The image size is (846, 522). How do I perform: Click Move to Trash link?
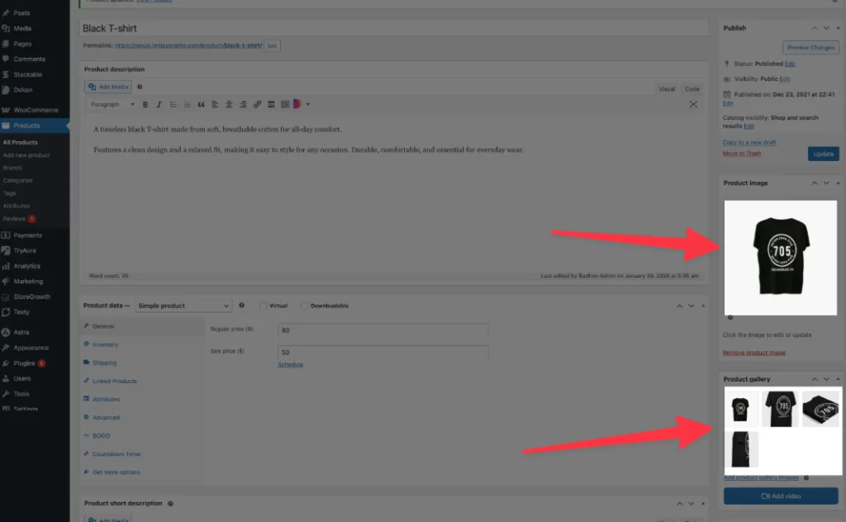(x=742, y=153)
